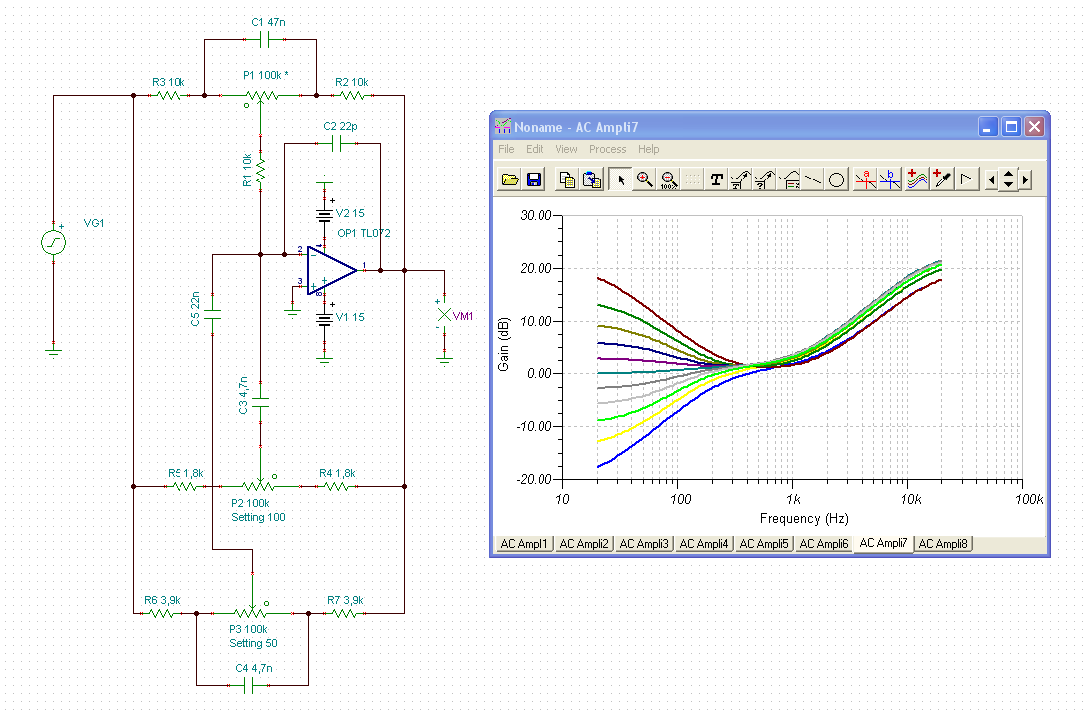
Task: Click the V2 15 battery label
Action: point(350,213)
